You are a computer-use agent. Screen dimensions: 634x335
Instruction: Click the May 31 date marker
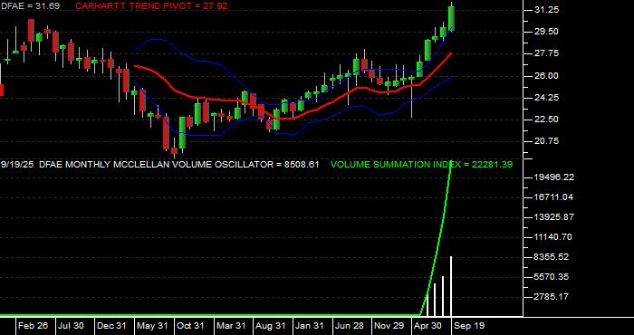(x=152, y=326)
